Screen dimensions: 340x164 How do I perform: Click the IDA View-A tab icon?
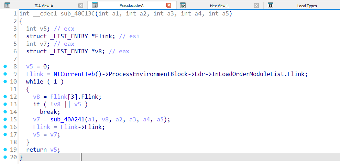7,6
